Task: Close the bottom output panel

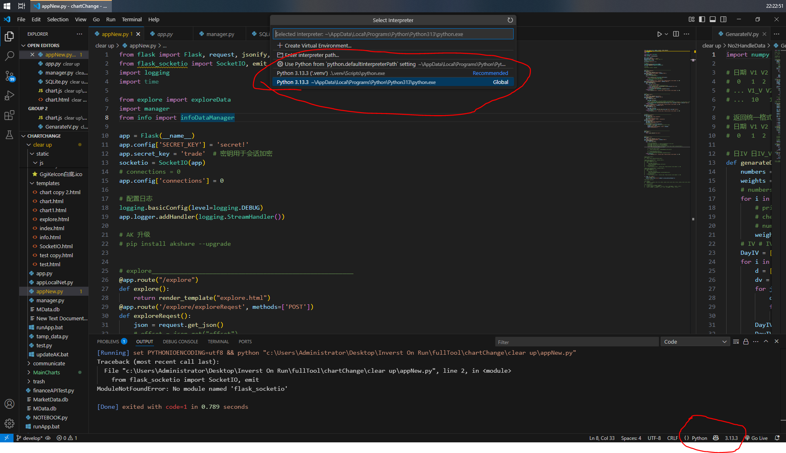Action: coord(777,342)
